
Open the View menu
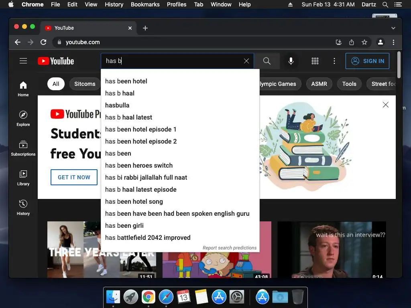coord(91,4)
